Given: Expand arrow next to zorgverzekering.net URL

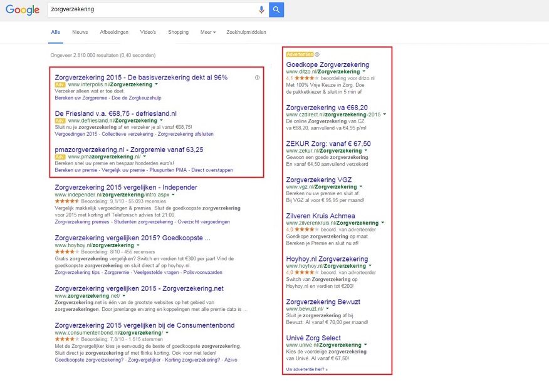Looking at the screenshot, I should pyautogui.click(x=124, y=296).
